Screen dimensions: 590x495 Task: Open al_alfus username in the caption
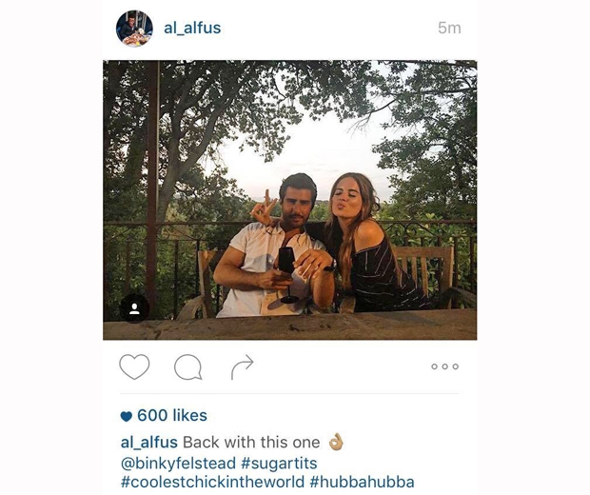[149, 443]
